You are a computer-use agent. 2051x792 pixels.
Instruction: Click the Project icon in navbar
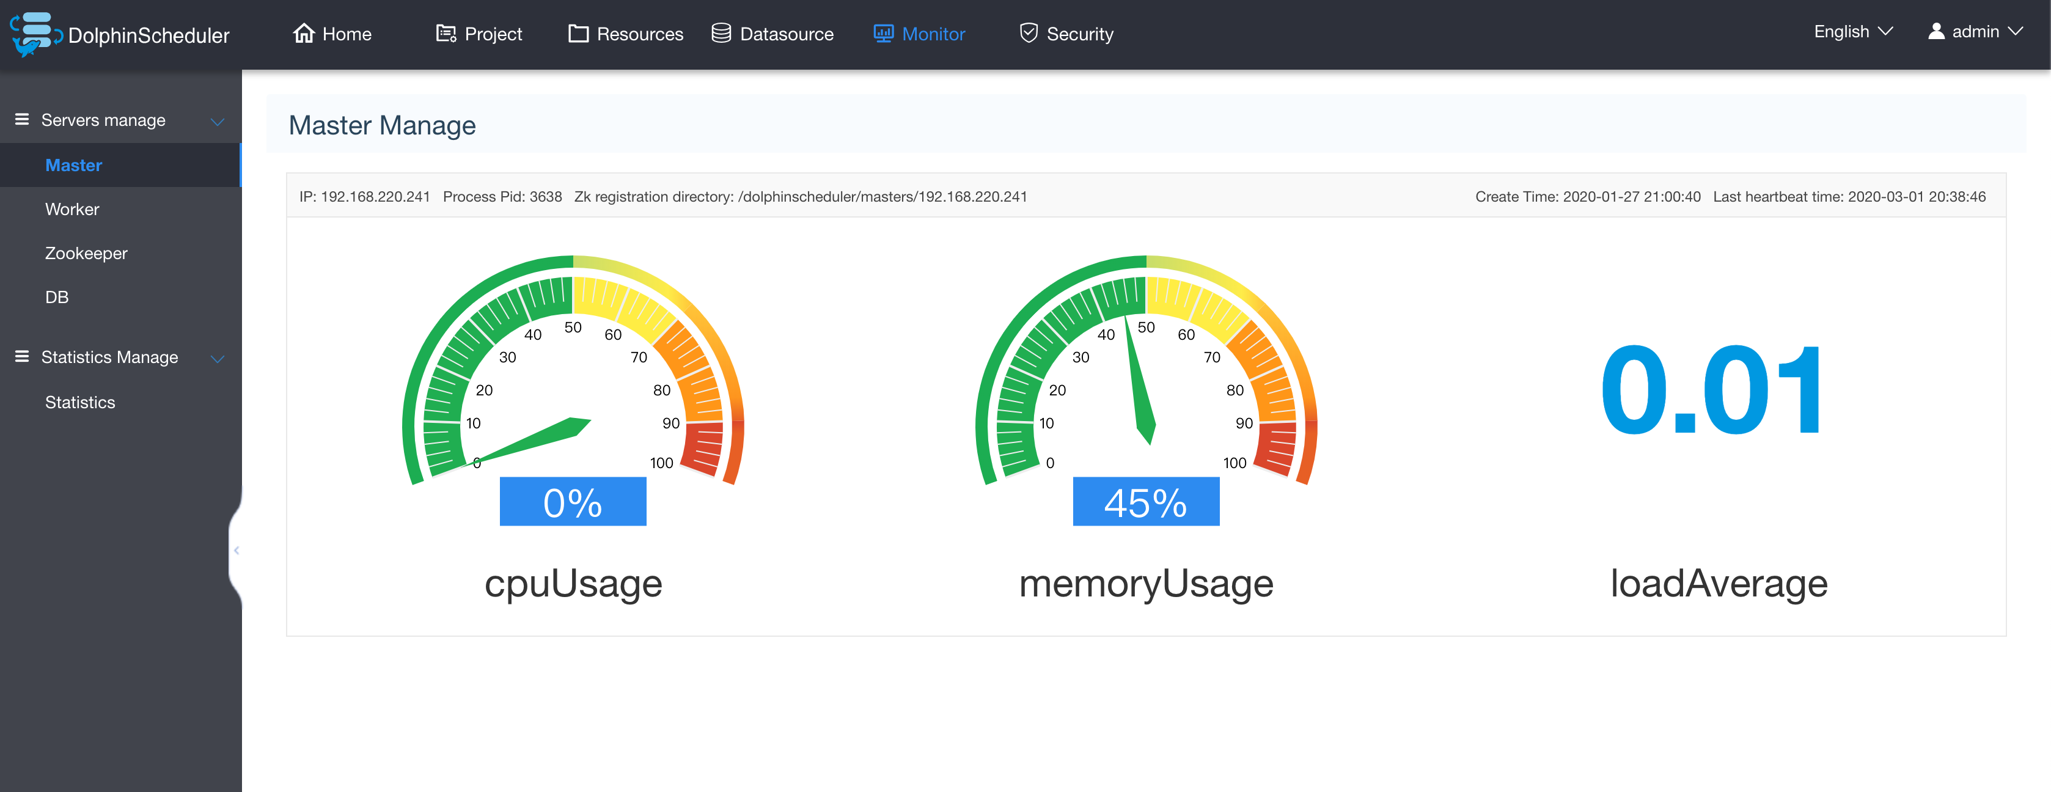446,34
